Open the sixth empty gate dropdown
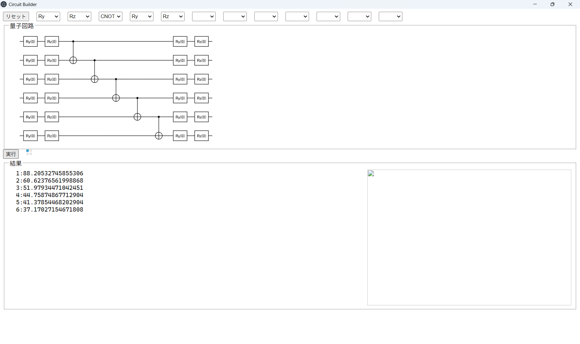 [204, 16]
